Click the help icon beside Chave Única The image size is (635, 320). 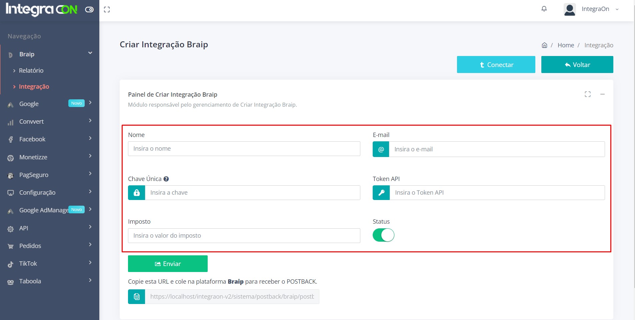coord(166,179)
